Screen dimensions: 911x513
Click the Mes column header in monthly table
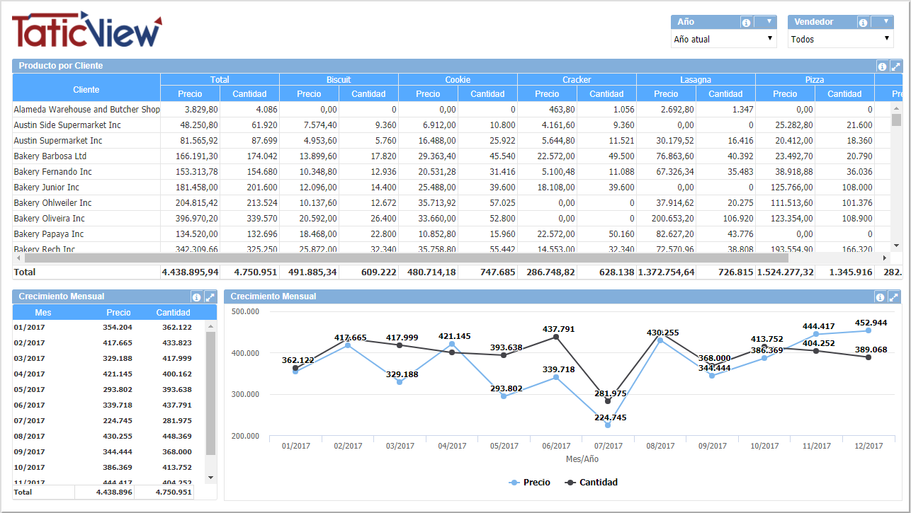click(43, 313)
